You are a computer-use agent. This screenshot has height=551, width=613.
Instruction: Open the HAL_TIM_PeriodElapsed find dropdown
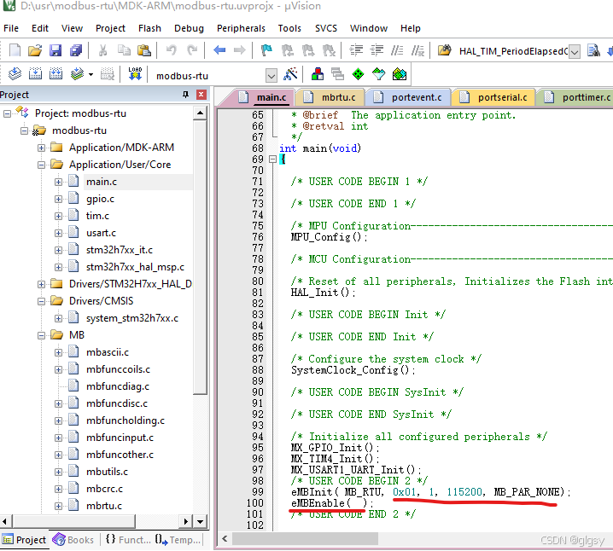click(575, 51)
